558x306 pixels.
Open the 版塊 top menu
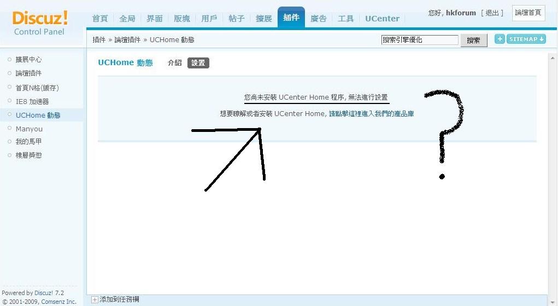click(x=182, y=18)
